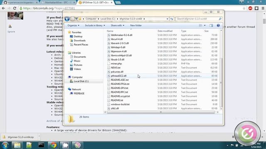
Task: Create a New folder
Action: [136, 25]
